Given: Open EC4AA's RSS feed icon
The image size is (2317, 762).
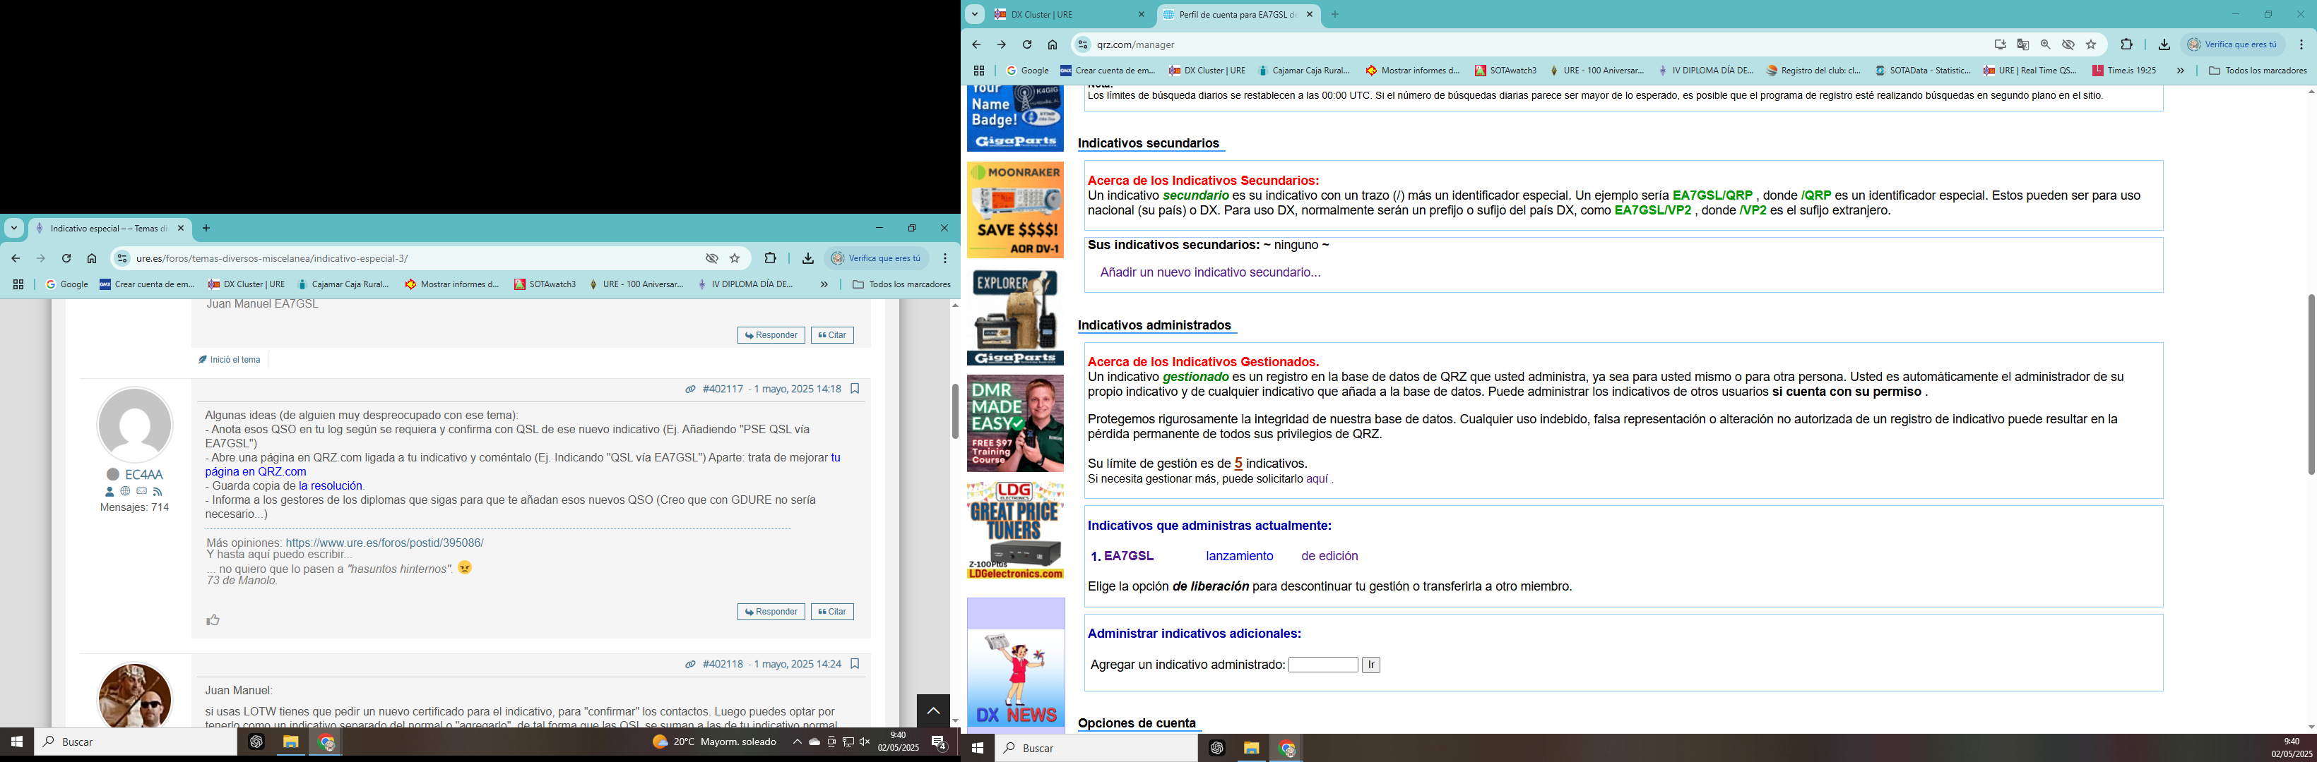Looking at the screenshot, I should [158, 492].
